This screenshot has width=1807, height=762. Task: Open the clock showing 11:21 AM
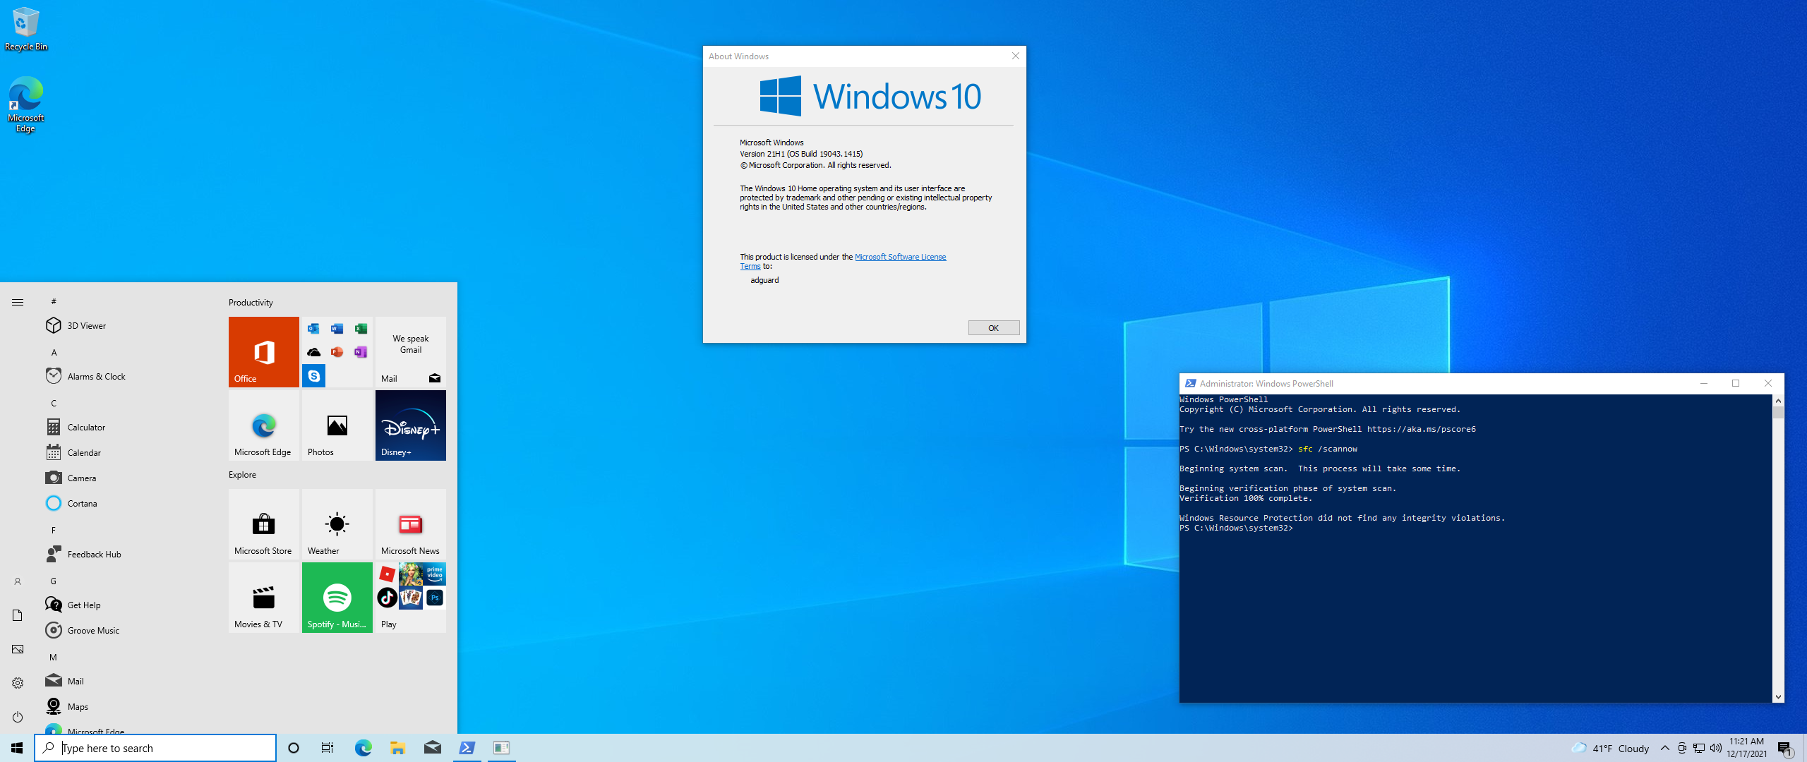1747,748
